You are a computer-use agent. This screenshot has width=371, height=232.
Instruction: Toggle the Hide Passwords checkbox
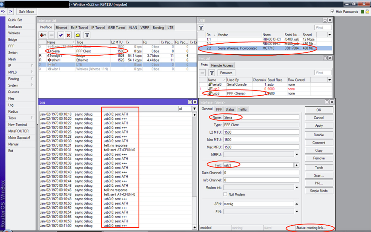coord(333,12)
